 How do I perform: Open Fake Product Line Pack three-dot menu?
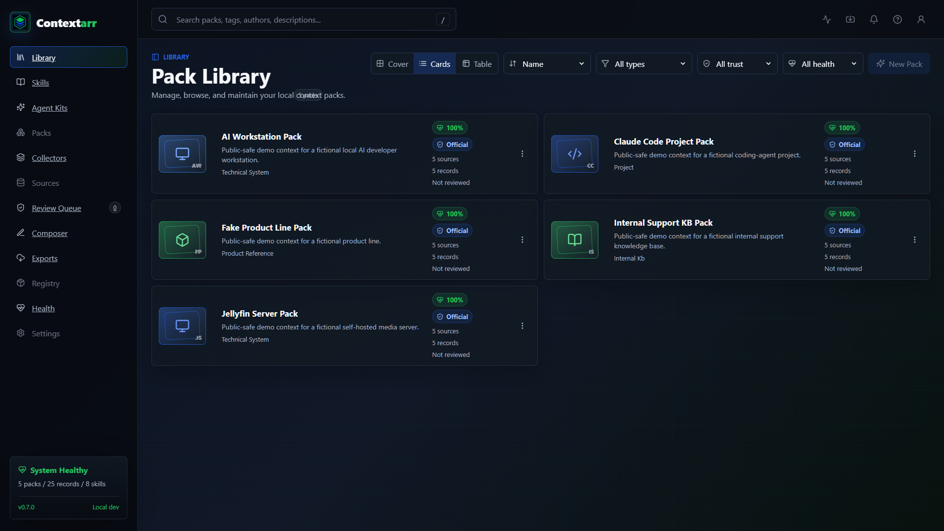coord(522,240)
